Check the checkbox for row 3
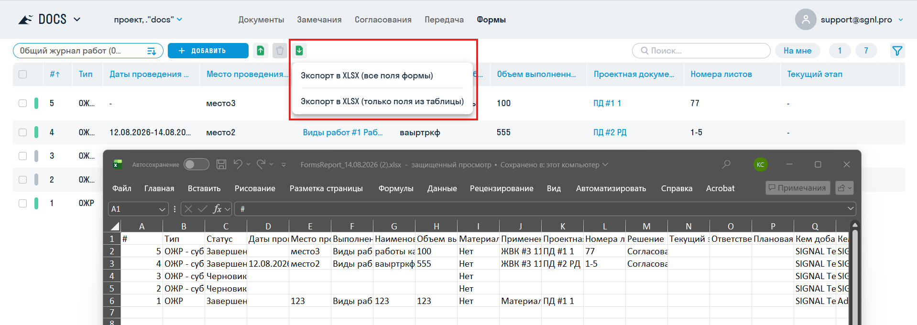The height and width of the screenshot is (325, 917). 22,156
